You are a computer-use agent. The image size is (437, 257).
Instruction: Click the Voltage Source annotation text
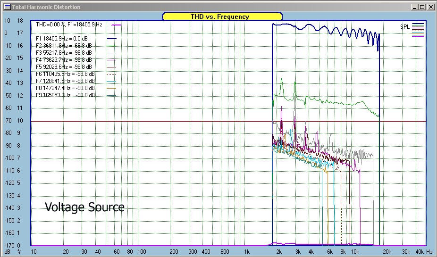[85, 207]
